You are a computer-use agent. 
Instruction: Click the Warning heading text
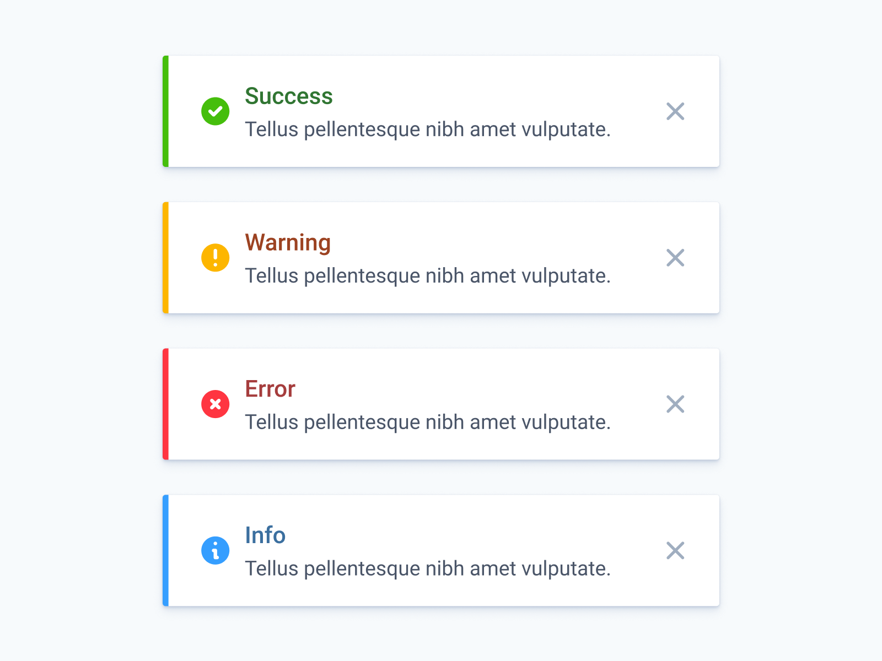287,242
